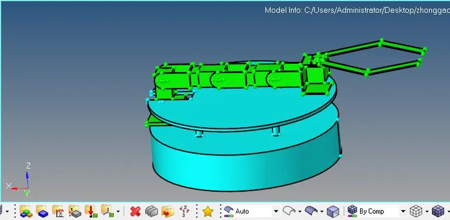The height and width of the screenshot is (220, 450).
Task: Click the element color mode icon beside By Comp
Action: click(352, 211)
